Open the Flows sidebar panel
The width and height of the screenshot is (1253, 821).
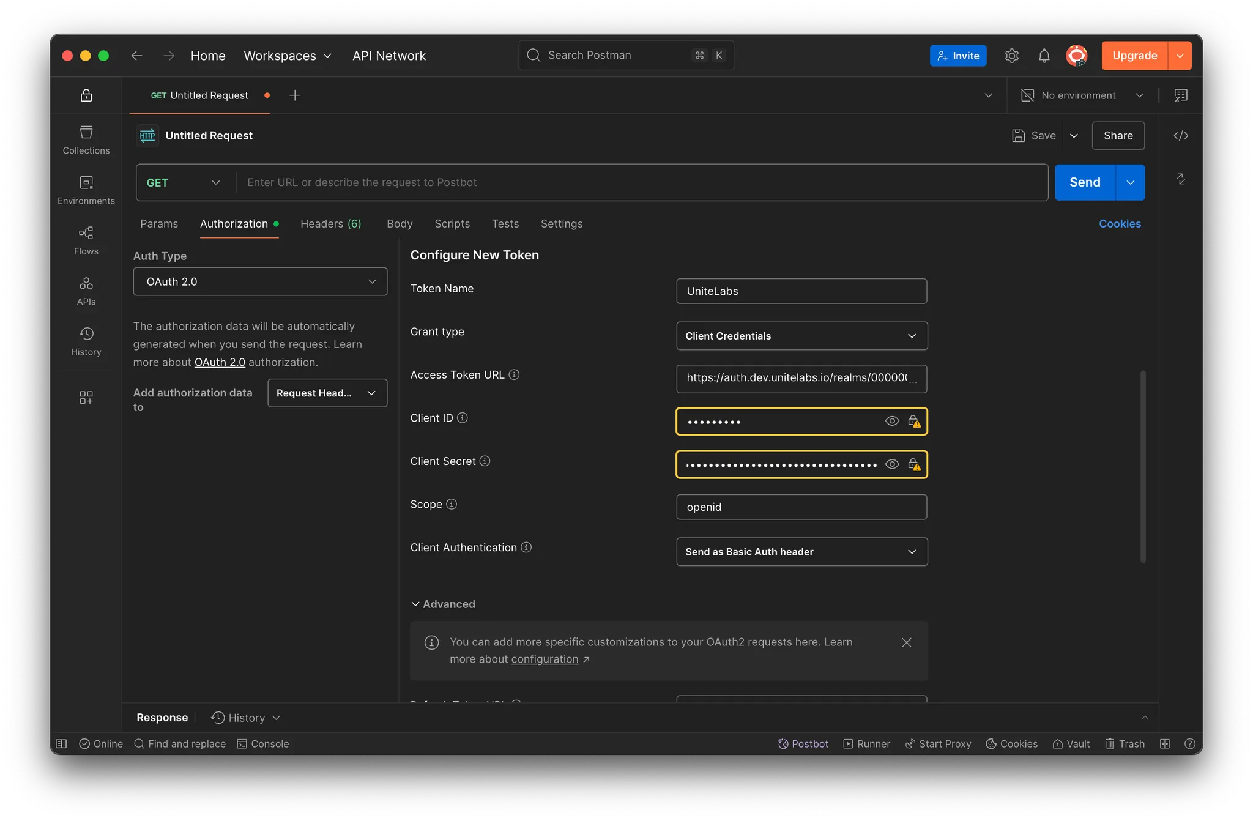tap(86, 240)
